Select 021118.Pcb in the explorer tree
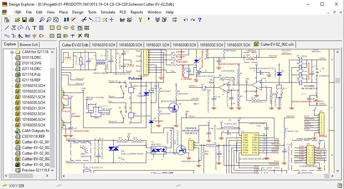The height and width of the screenshot is (189, 344). click(x=31, y=74)
